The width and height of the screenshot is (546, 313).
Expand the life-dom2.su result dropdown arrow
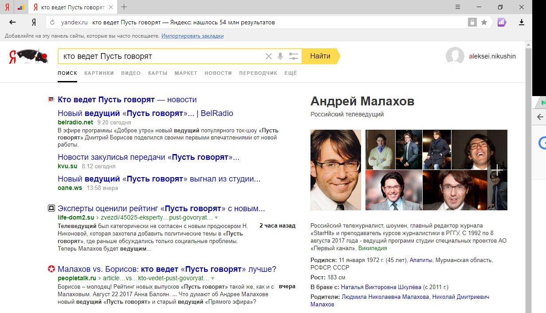tap(216, 218)
